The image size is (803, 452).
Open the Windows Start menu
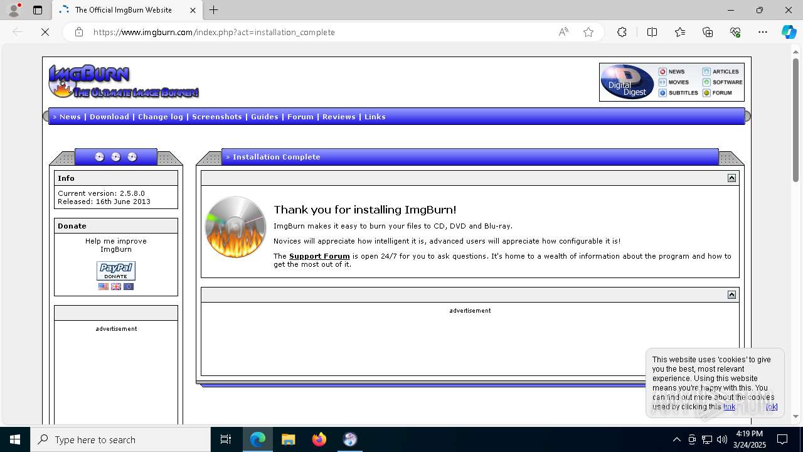point(15,439)
